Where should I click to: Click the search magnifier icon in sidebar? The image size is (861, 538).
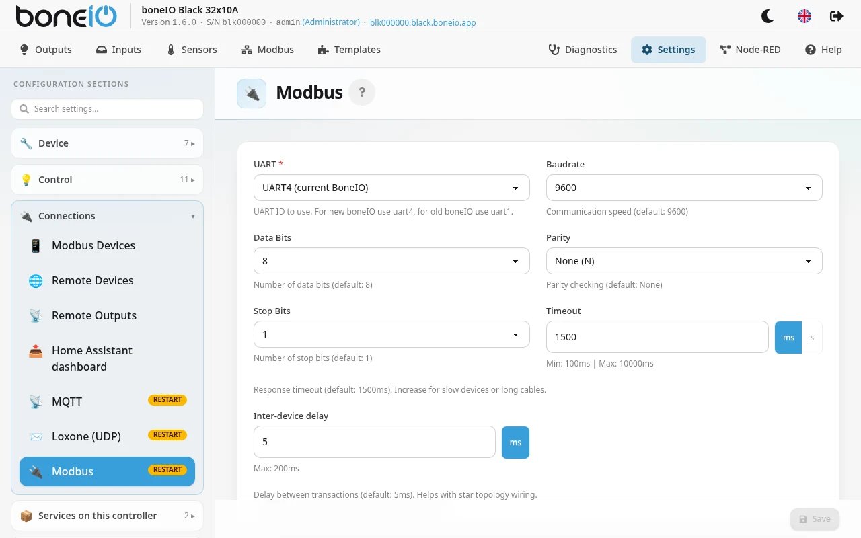click(24, 109)
